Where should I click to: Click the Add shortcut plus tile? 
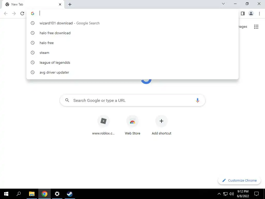click(161, 125)
